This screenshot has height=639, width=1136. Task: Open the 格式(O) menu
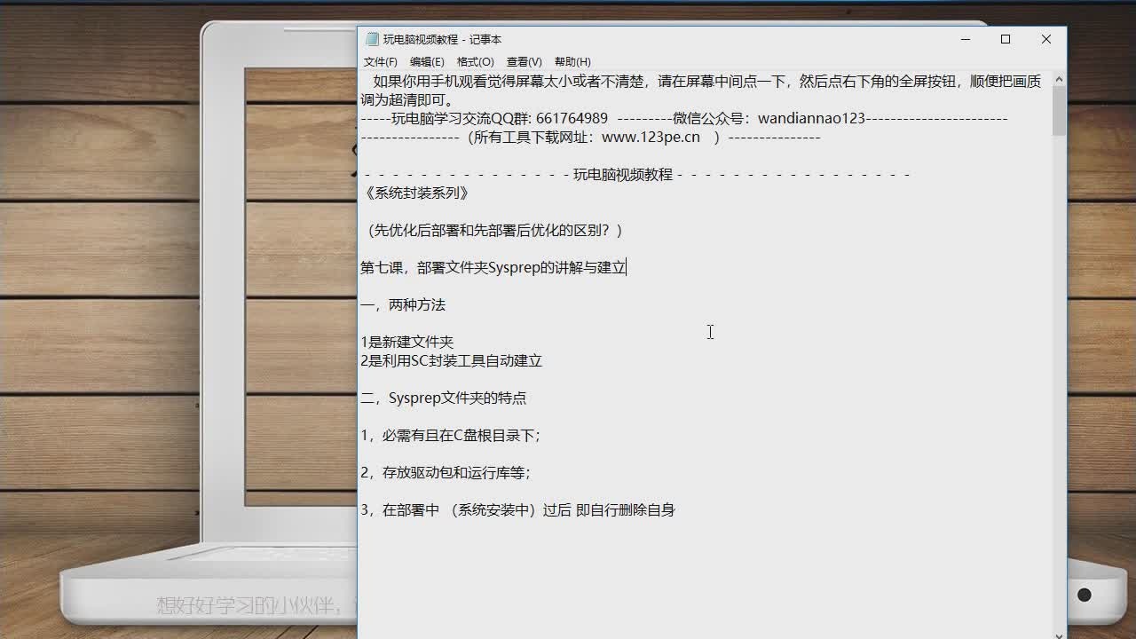tap(475, 62)
